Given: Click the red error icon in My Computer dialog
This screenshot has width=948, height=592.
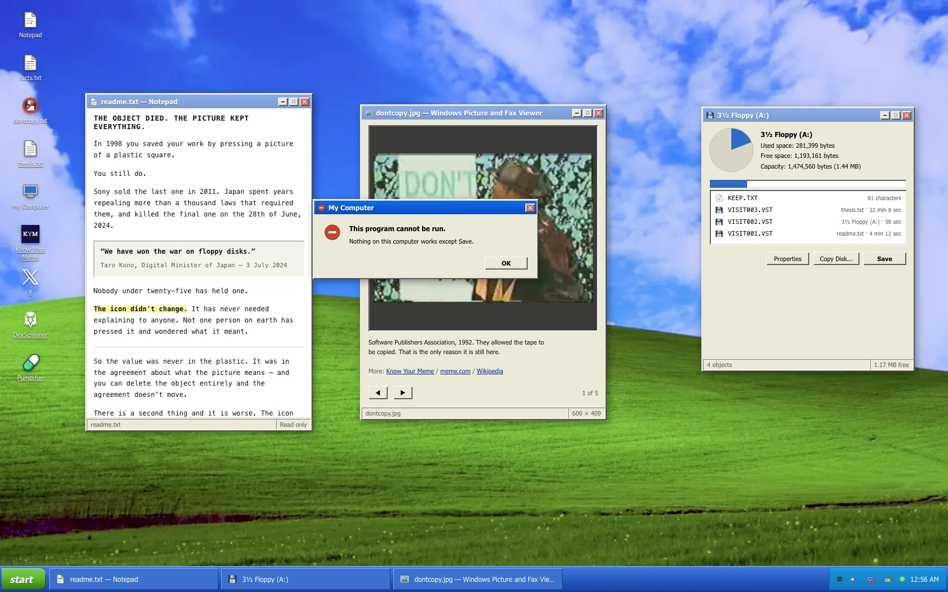Looking at the screenshot, I should pos(332,232).
